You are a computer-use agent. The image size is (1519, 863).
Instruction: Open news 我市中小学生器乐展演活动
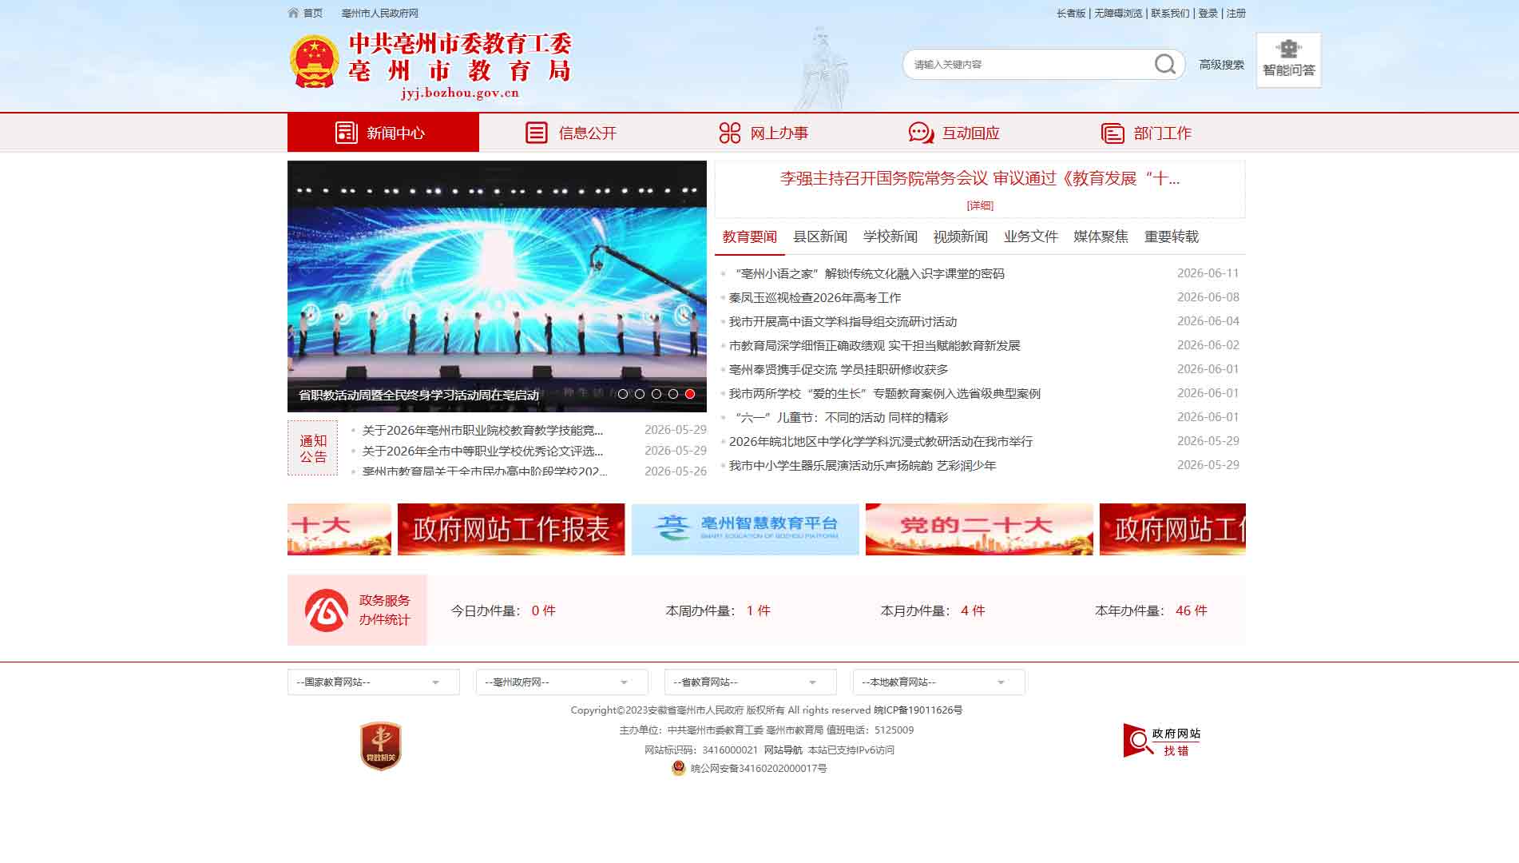[863, 465]
